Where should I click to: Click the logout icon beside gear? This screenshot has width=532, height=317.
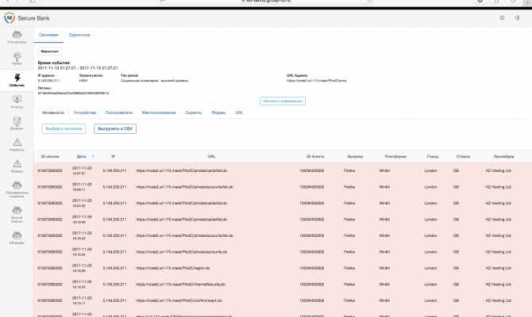point(517,17)
